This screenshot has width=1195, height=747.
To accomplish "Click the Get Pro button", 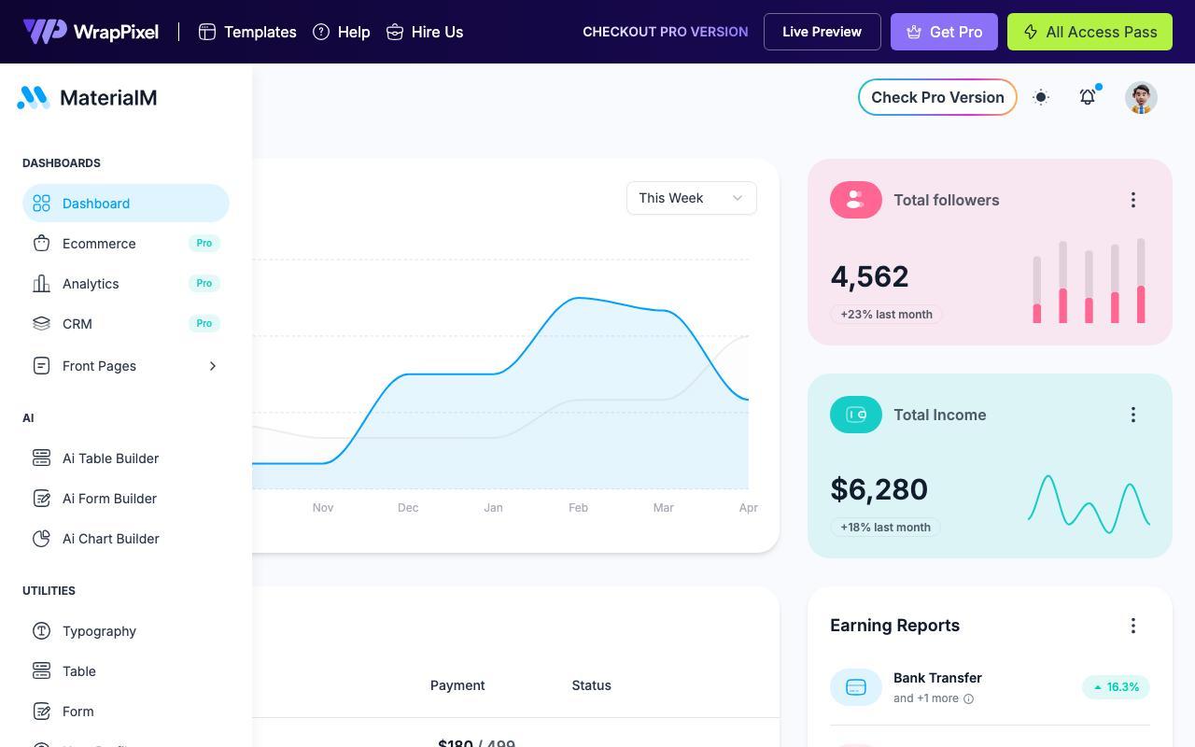I will 944,32.
